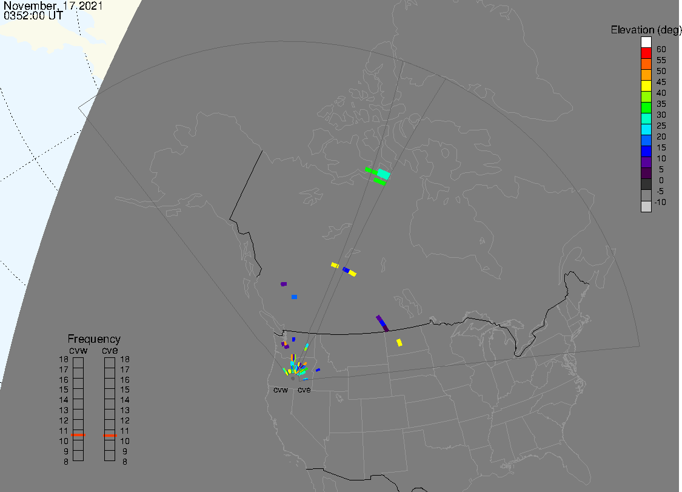Click the 'cve' station label on map
The height and width of the screenshot is (492, 682).
click(304, 389)
